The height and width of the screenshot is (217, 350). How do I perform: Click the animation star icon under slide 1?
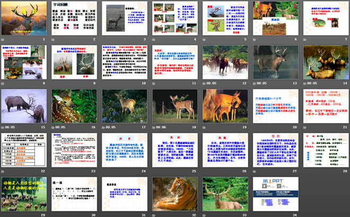click(x=4, y=39)
